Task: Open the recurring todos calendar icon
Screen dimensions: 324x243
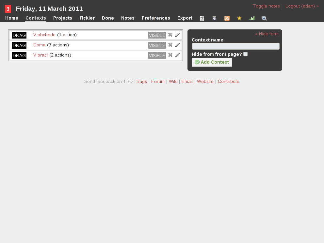Action: 215,18
